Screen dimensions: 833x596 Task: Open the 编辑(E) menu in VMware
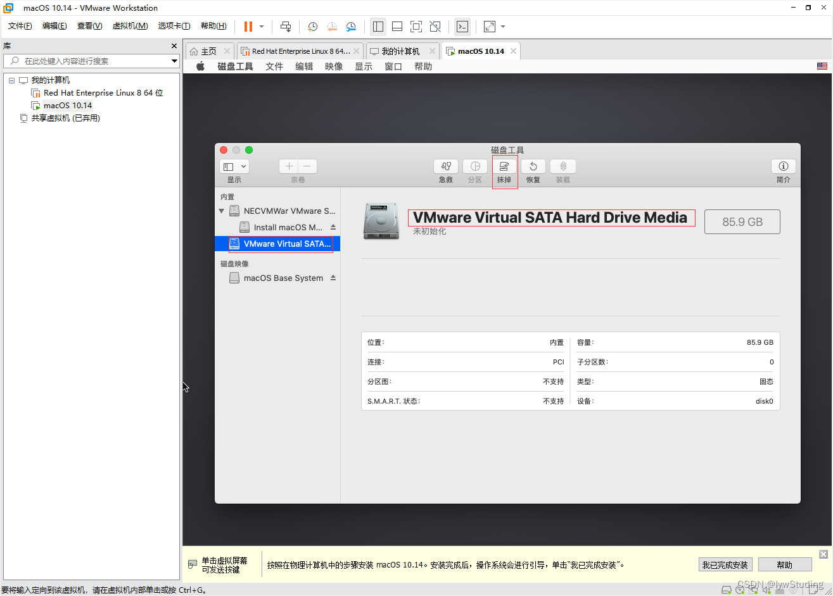tap(54, 26)
